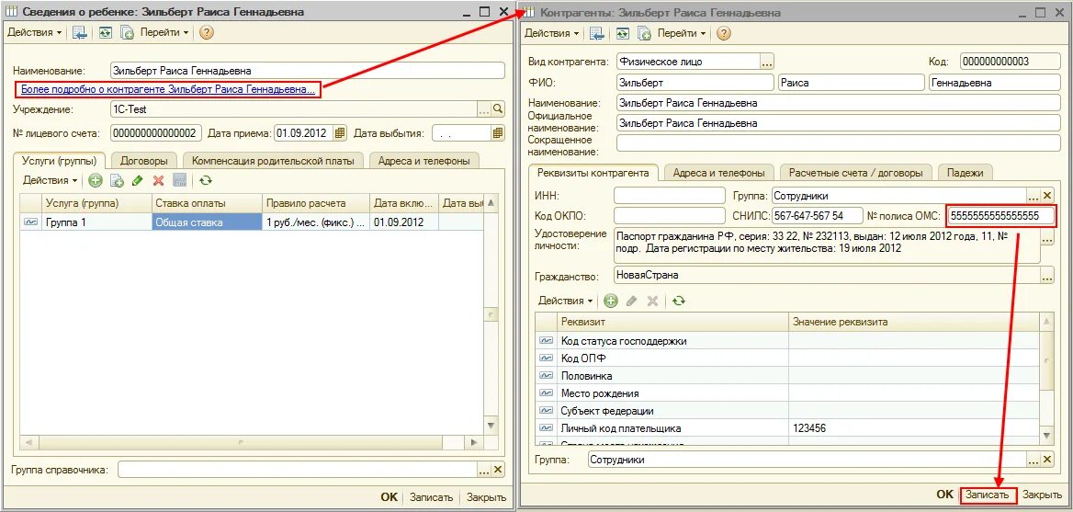Click Записать button in Контрагенты window
This screenshot has width=1073, height=512.
pos(988,495)
